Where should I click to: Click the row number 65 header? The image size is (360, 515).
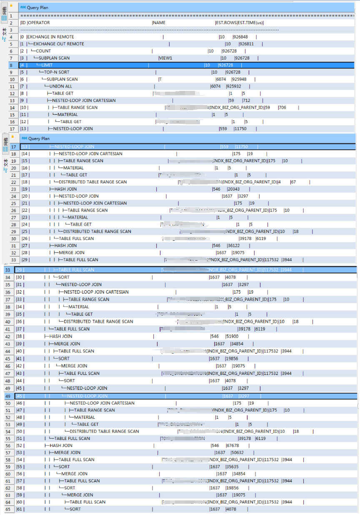tap(8, 509)
